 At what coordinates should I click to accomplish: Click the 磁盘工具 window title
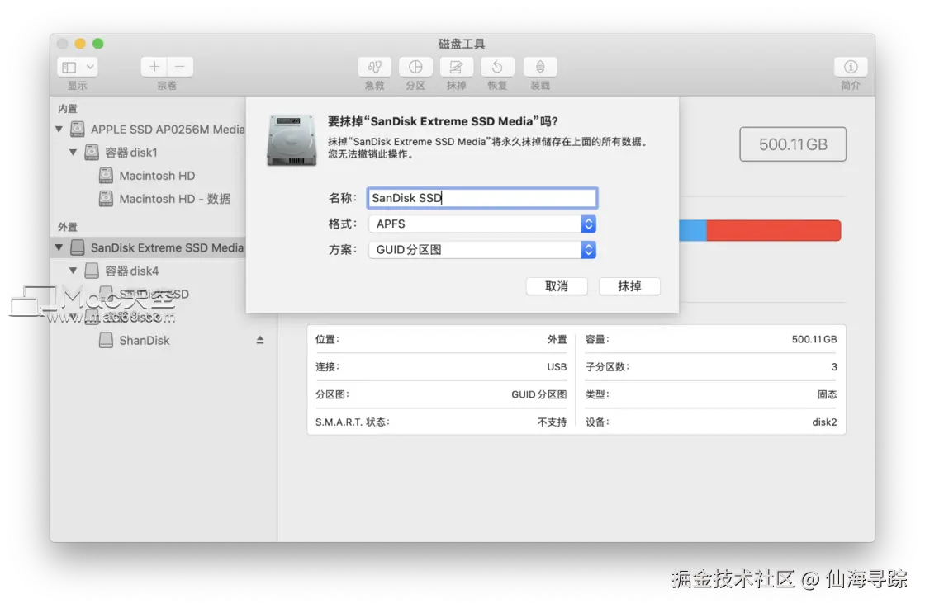tap(462, 44)
